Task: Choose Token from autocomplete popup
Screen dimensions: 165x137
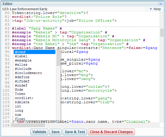Action: click(35, 94)
